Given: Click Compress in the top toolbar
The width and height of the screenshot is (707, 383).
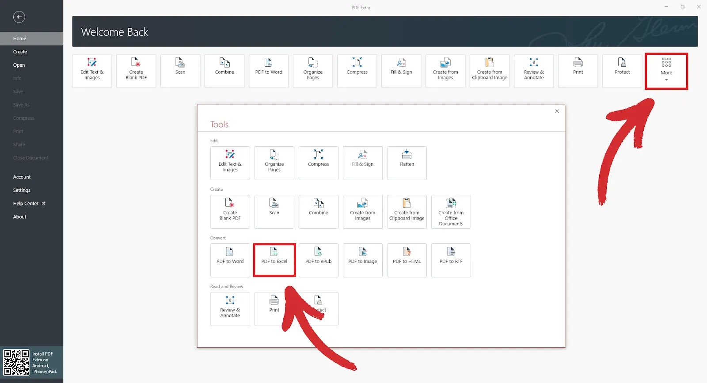Looking at the screenshot, I should pos(357,71).
